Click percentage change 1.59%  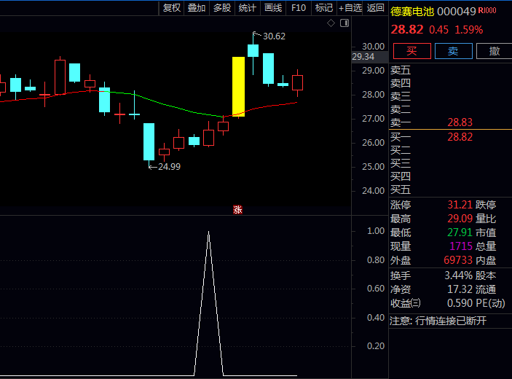[x=468, y=30]
